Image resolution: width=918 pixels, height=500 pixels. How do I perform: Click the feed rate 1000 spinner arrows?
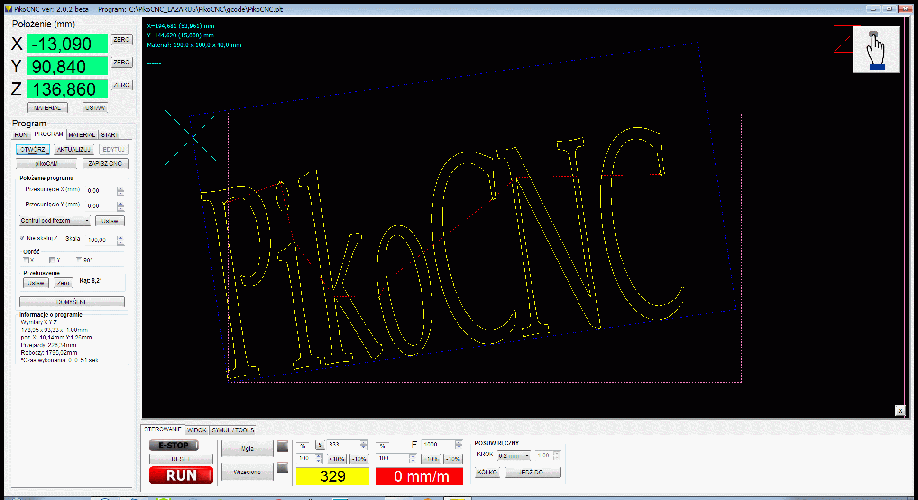click(459, 445)
